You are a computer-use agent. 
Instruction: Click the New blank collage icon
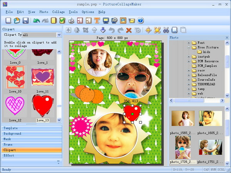click(x=8, y=20)
